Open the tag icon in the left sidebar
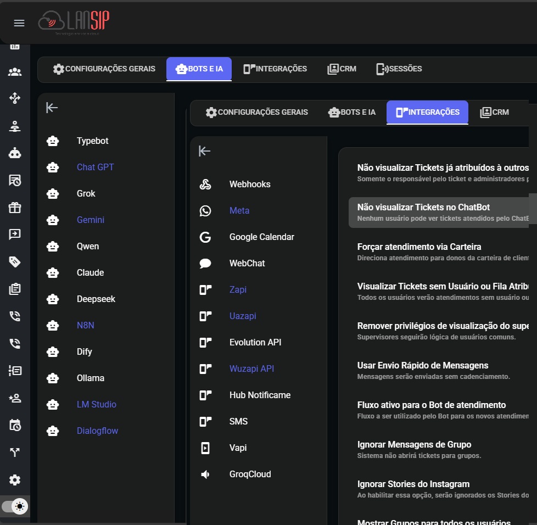This screenshot has height=525, width=537. (15, 261)
